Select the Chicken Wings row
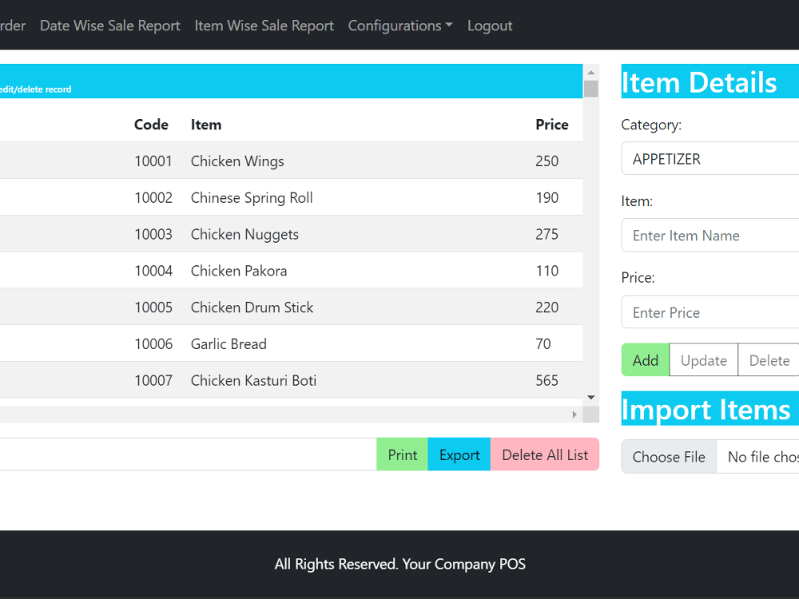 tap(291, 161)
